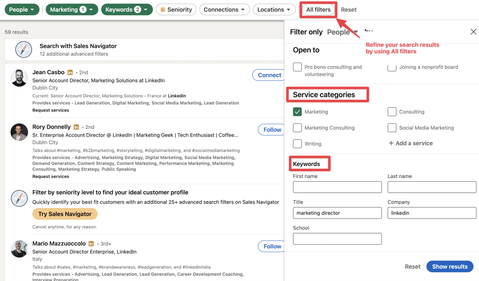Click inside the School input field
This screenshot has width=479, height=281.
(x=337, y=239)
